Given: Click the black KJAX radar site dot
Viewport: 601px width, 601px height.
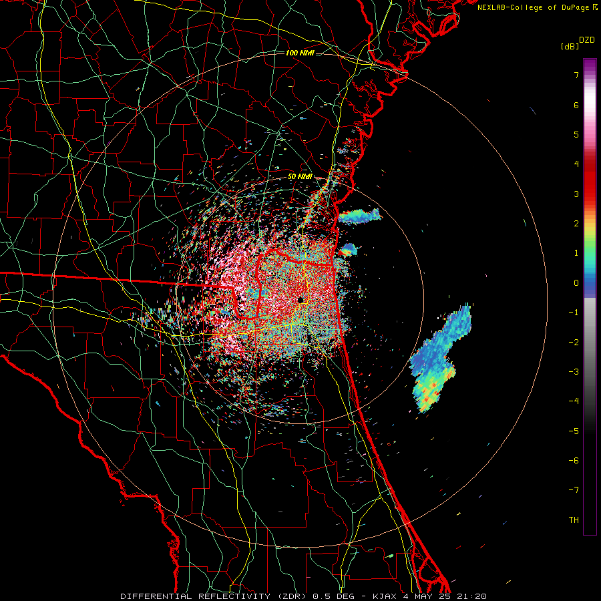Looking at the screenshot, I should 300,300.
